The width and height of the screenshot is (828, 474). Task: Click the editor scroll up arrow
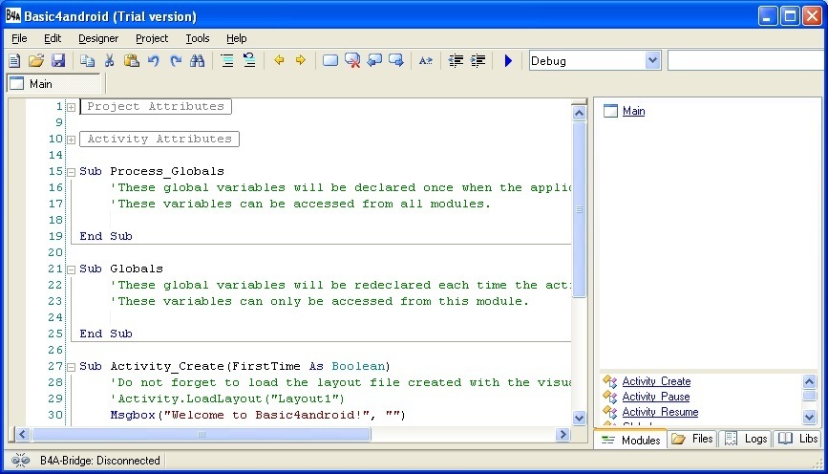580,113
